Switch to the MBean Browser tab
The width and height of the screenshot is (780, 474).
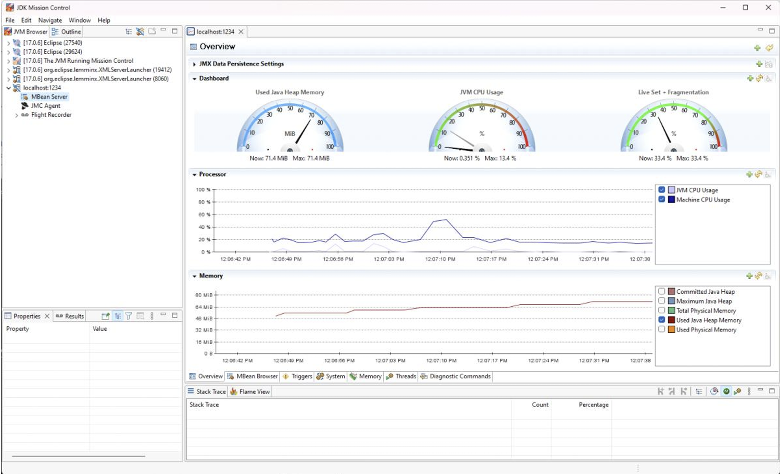pyautogui.click(x=252, y=376)
